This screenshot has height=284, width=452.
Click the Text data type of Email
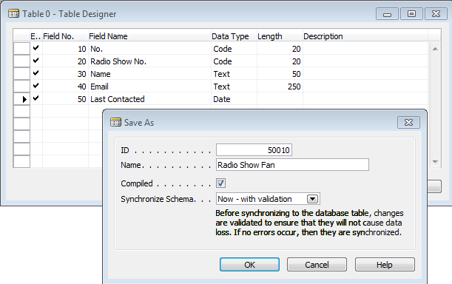pyautogui.click(x=234, y=87)
